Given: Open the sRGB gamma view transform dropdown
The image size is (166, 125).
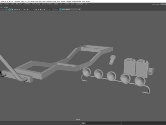Looking at the screenshot, I should point(71,9).
